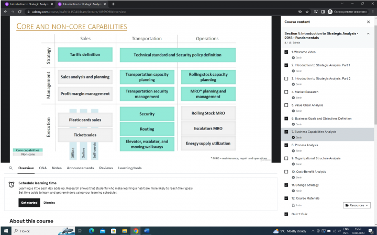
Task: Uncheck the 8. Process Analysis checkbox
Action: point(286,145)
